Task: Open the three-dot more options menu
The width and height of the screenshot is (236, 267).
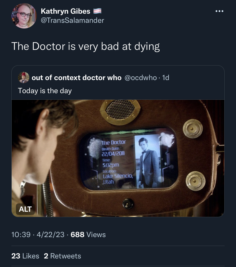Action: [x=219, y=11]
